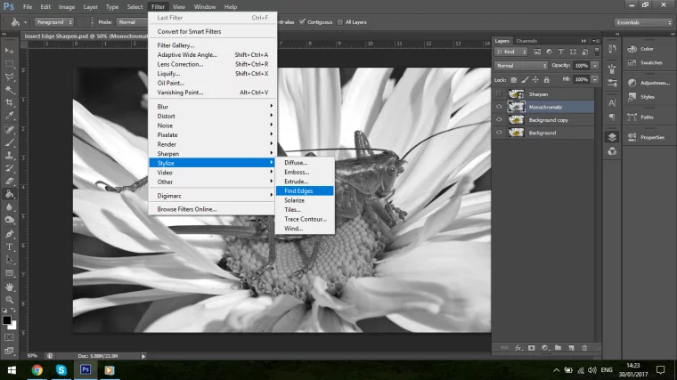The image size is (677, 380).
Task: Open the Character panel icon
Action: 612,103
